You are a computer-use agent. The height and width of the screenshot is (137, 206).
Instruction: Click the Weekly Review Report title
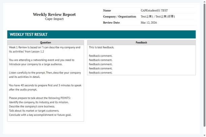click(54, 14)
